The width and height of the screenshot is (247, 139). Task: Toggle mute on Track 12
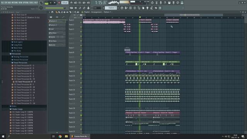(81, 73)
